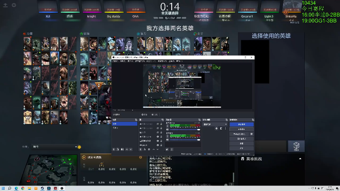340x191 pixels.
Task: Click Exit button in OBS Controls
Action: pyautogui.click(x=242, y=148)
